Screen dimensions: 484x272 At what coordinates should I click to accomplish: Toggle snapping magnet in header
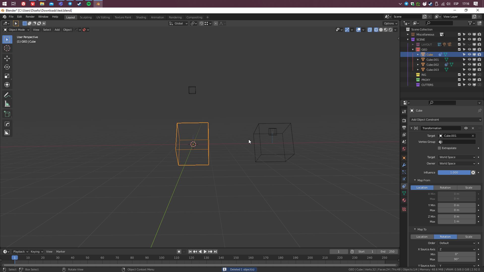pos(201,23)
